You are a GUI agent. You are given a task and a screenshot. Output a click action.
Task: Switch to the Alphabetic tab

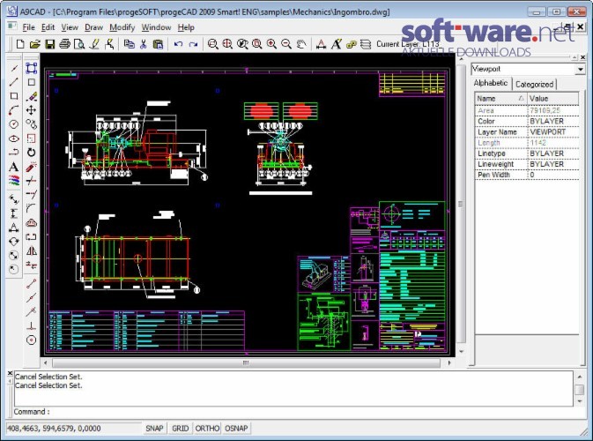pyautogui.click(x=491, y=83)
